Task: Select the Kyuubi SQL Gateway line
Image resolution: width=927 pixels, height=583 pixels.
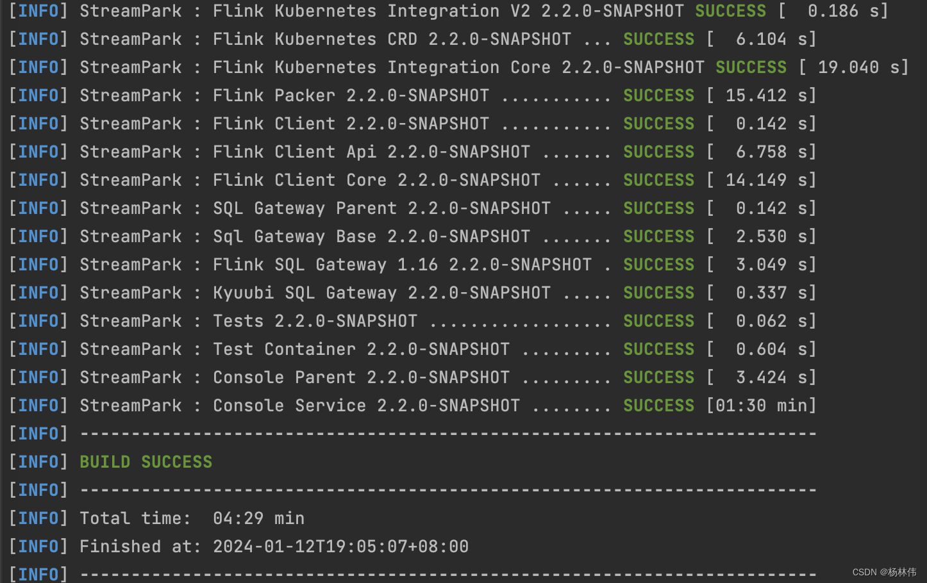Action: [x=413, y=293]
